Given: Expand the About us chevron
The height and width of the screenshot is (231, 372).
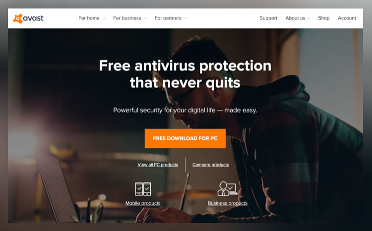Looking at the screenshot, I should 309,18.
